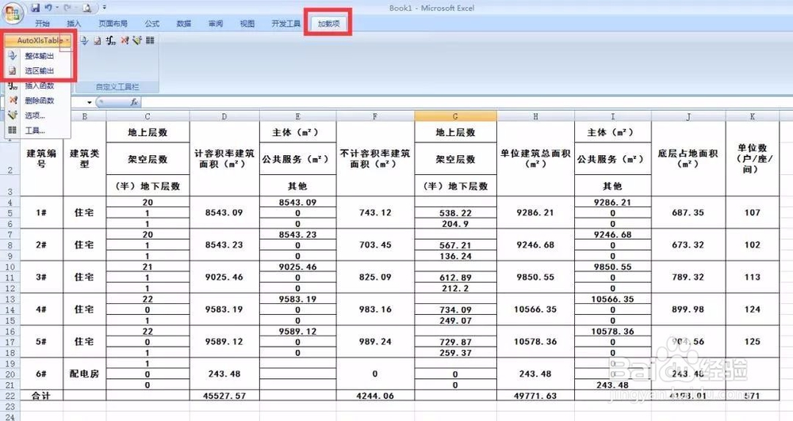Click the 底层占地面积 header cell
The image size is (793, 421).
coord(688,158)
